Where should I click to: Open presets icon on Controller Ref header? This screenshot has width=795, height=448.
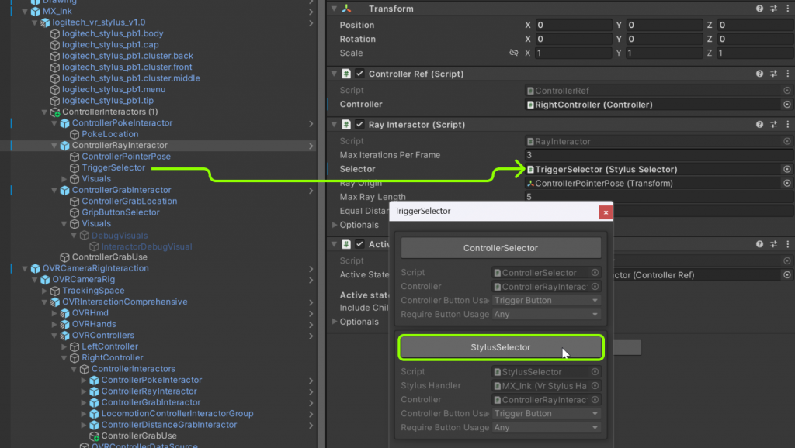tap(773, 74)
